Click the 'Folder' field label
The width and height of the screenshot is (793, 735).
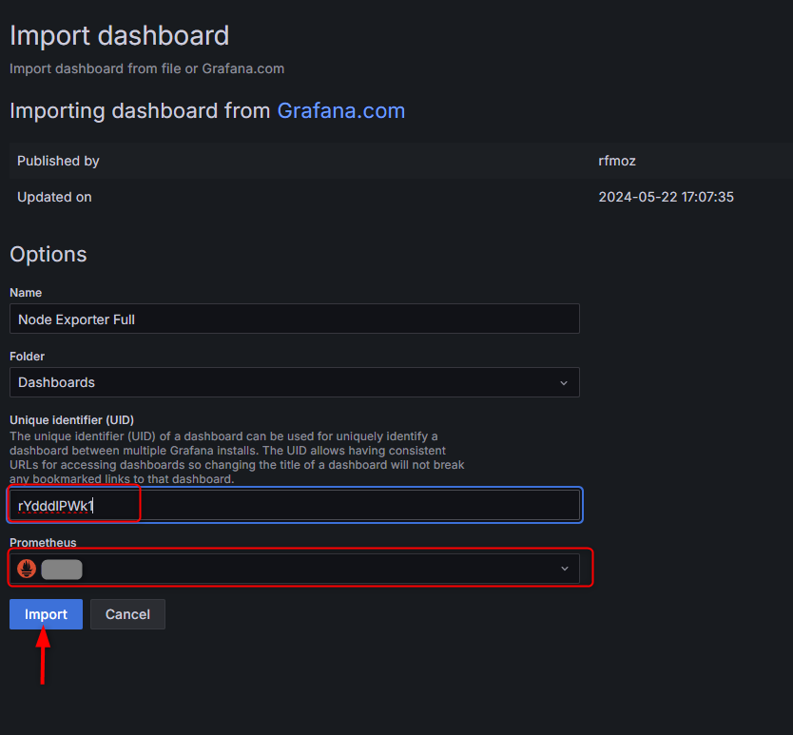27,357
